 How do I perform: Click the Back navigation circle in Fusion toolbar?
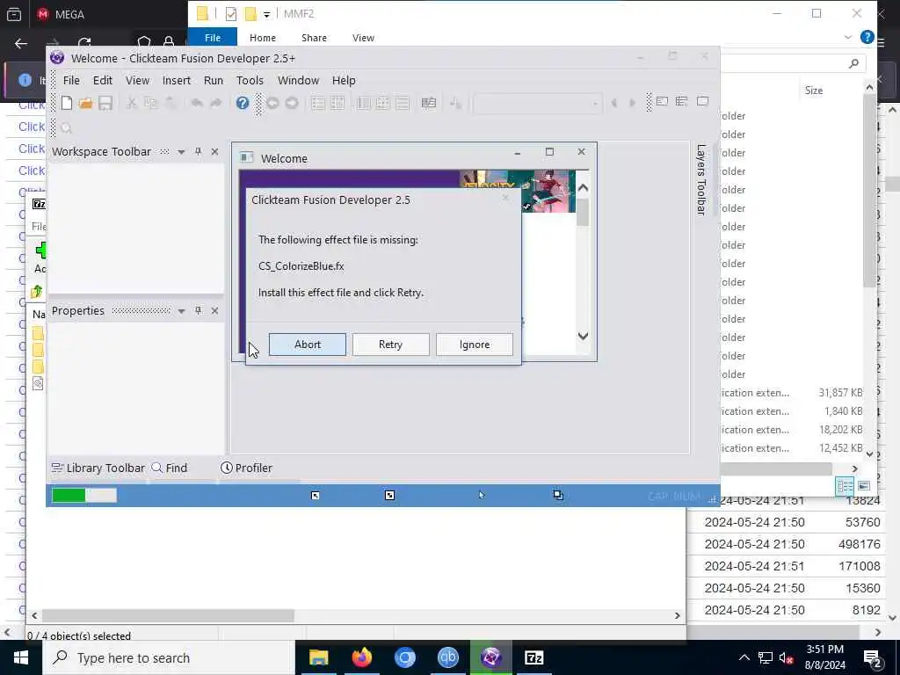(272, 103)
